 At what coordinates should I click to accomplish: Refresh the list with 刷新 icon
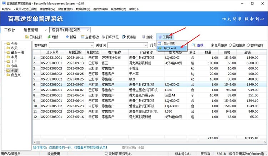(49, 37)
